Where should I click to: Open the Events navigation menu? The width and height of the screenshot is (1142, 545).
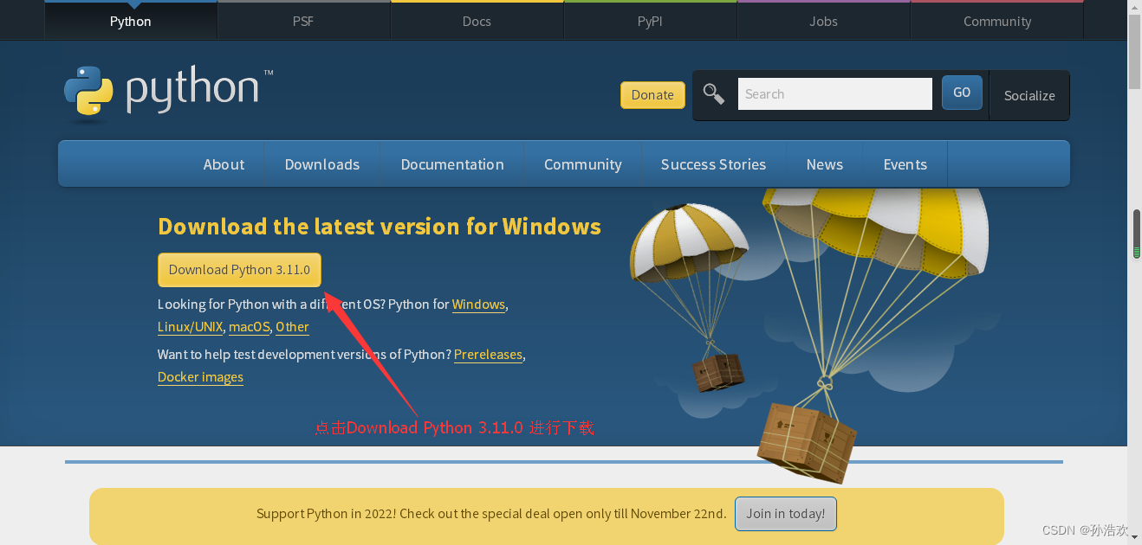(x=905, y=164)
